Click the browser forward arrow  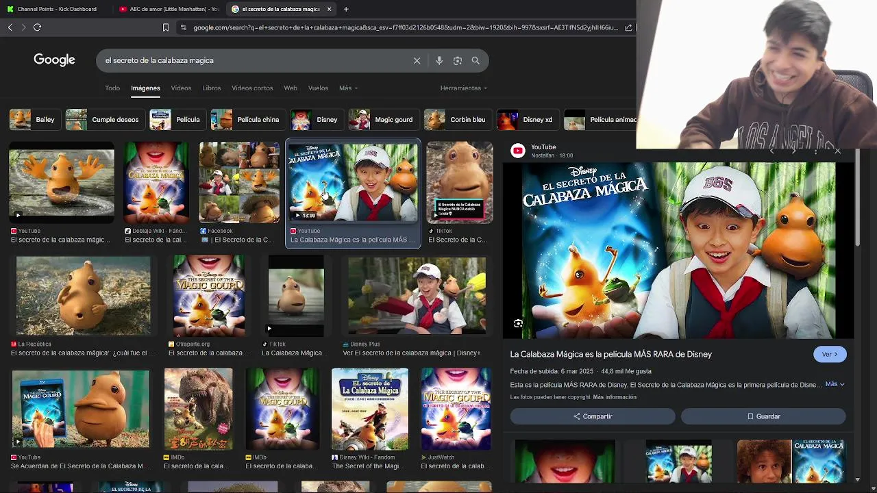pos(23,27)
